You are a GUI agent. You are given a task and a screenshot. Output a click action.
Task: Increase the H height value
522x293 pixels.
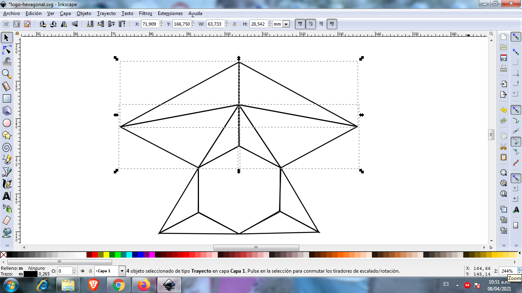tap(270, 22)
